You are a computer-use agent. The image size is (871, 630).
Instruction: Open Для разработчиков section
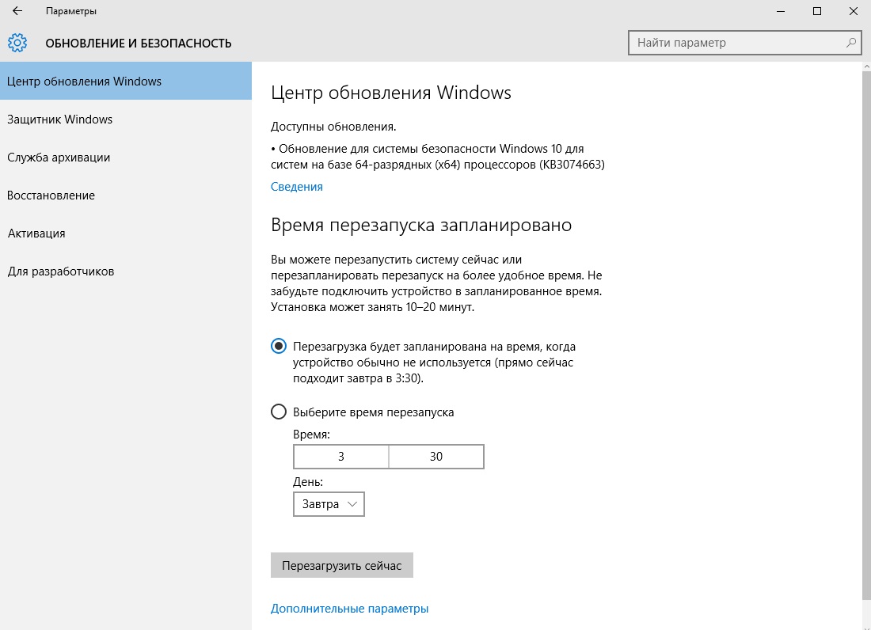pos(126,271)
